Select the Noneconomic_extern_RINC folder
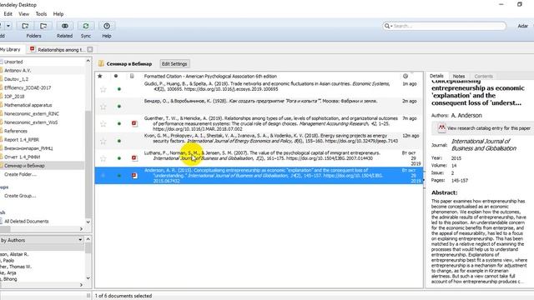Viewport: 534px width, 300px height. pyautogui.click(x=32, y=113)
